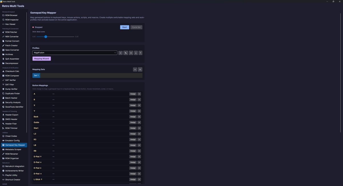Open ROM Inspector tool
343x186 pixels.
coord(14,20)
